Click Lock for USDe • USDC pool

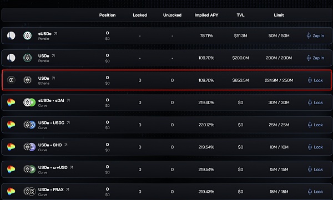[315, 125]
